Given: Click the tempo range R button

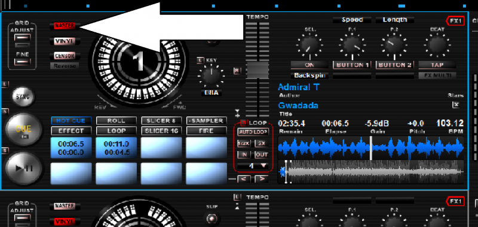Looking at the screenshot, I should point(237,70).
